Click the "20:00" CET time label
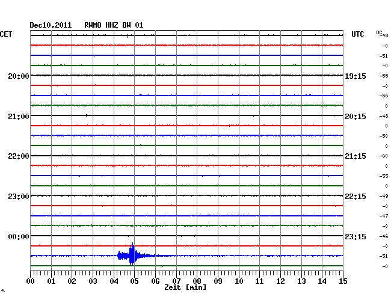Viewport: 391px width, 297px height. pyautogui.click(x=19, y=76)
